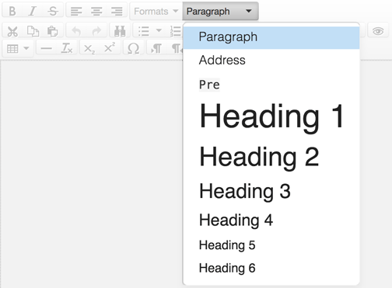The height and width of the screenshot is (288, 392).
Task: Cut selection with scissors icon
Action: click(12, 31)
